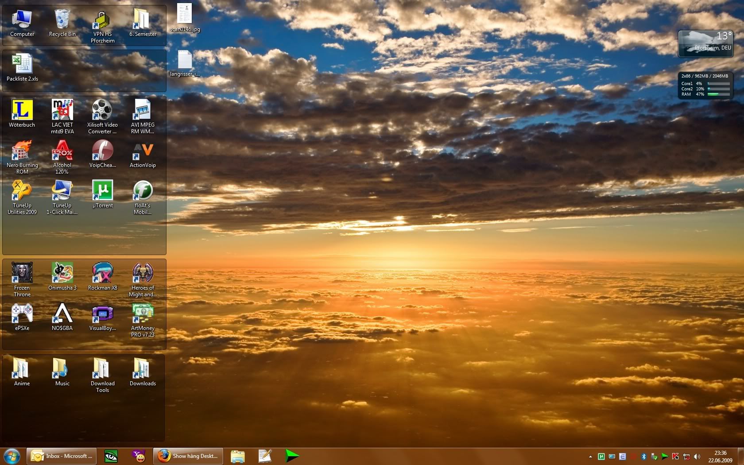The width and height of the screenshot is (744, 465).
Task: Open the Windows Start menu
Action: [x=12, y=456]
